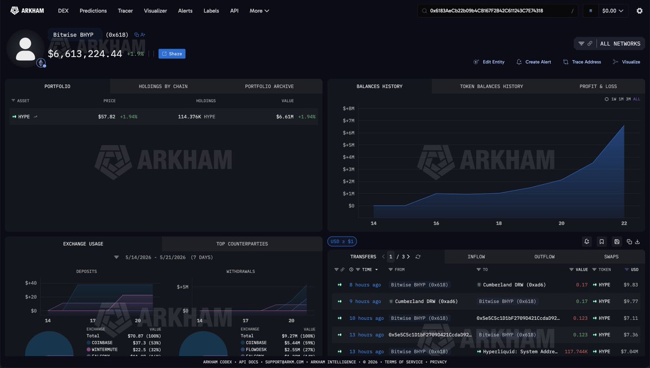650x368 pixels.
Task: Click the profile avatar image
Action: coord(25,49)
